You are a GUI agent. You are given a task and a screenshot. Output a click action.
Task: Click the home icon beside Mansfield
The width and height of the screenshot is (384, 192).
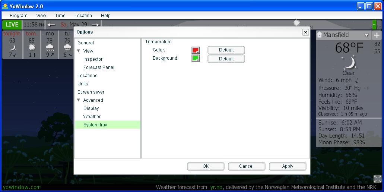(319, 35)
